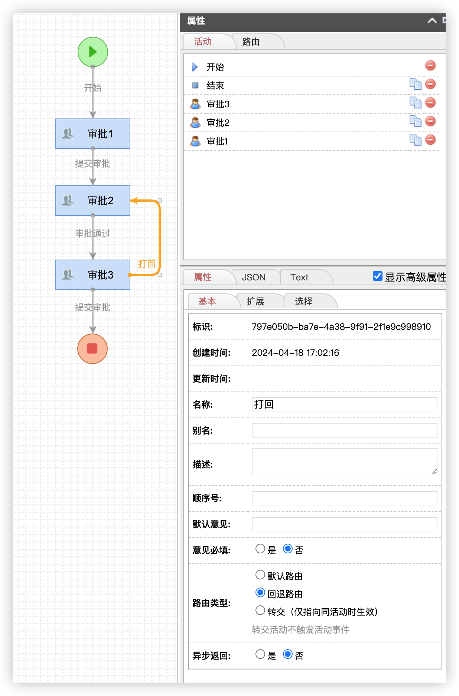Viewport: 459px width, 696px height.
Task: Open the JSON tab
Action: tap(254, 277)
